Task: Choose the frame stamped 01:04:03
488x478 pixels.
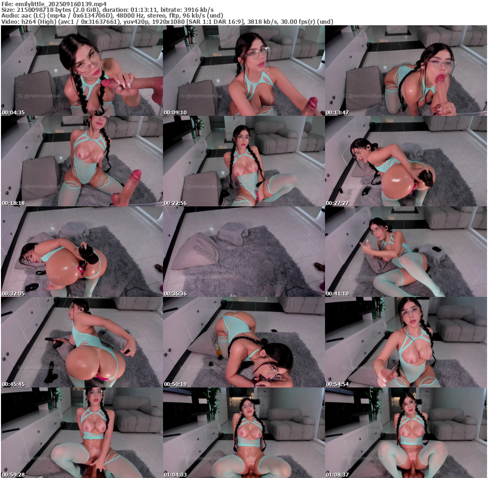Action: tap(244, 433)
